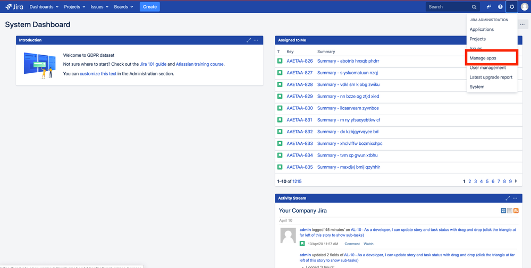This screenshot has height=268, width=531.
Task: Switch Activity Stream to list view icon
Action: (x=510, y=211)
